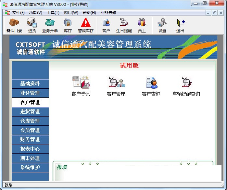Open the 客户登记 customer registration icon
Image resolution: width=227 pixels, height=190 pixels.
81,86
